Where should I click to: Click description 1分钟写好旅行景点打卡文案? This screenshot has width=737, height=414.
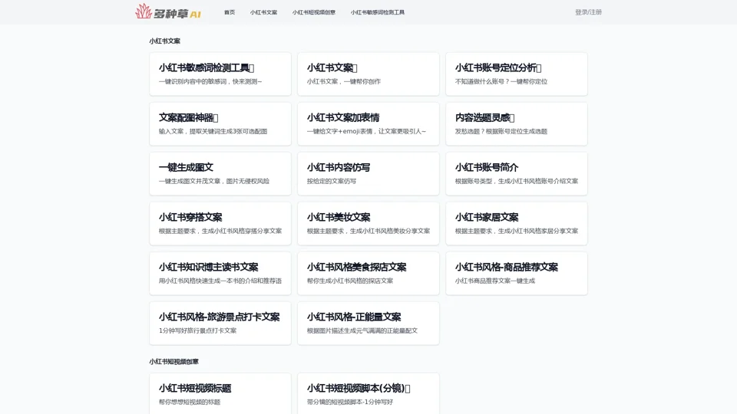197,330
